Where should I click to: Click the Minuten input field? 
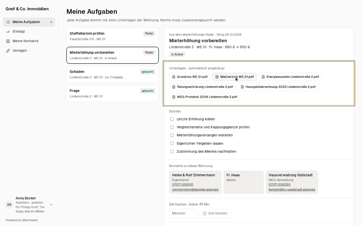(183, 213)
